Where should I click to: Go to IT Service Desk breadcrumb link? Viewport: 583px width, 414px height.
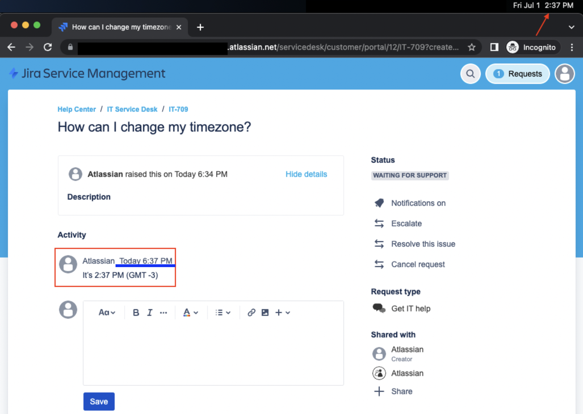click(132, 109)
